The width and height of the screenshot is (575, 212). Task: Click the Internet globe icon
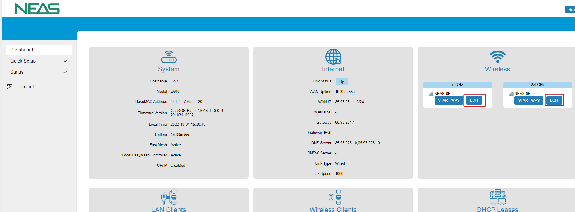tap(333, 57)
